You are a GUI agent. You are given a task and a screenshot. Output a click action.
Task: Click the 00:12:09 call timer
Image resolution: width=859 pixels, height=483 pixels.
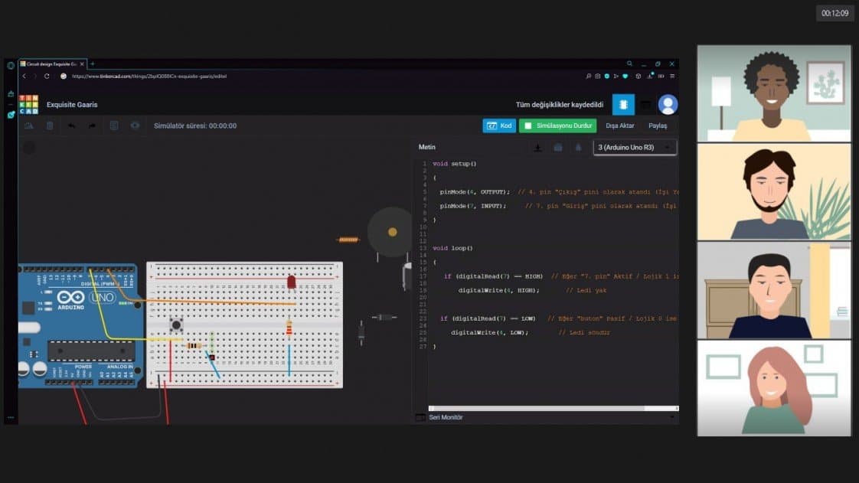coord(835,13)
